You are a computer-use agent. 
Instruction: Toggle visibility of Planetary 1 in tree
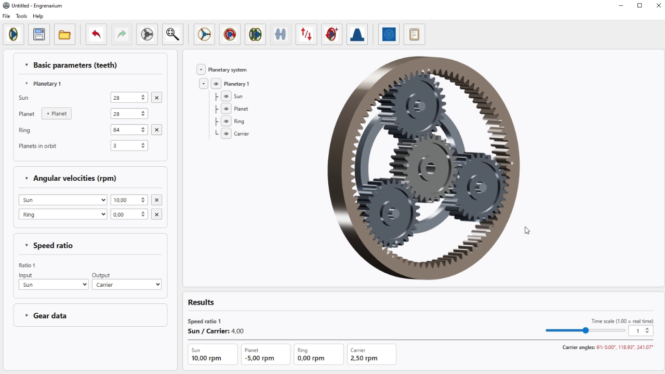coord(216,84)
